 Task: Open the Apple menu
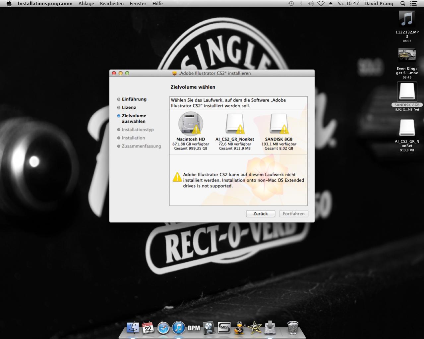coord(9,4)
